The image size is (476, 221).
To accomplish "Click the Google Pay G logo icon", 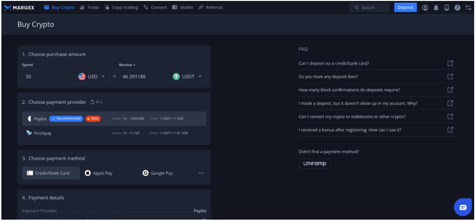I will click(x=145, y=173).
